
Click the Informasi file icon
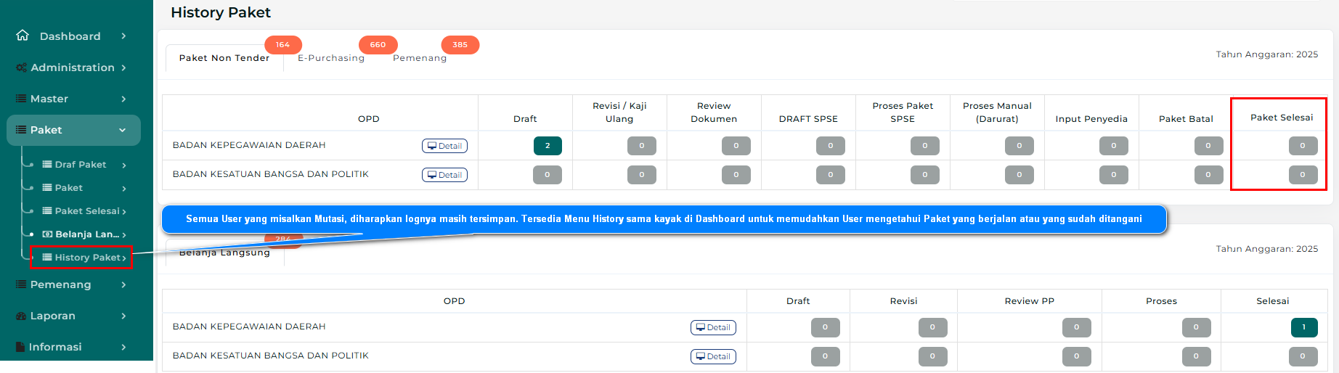click(20, 347)
